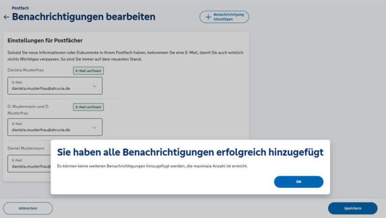Image resolution: width=386 pixels, height=218 pixels.
Task: Click the text 'Es können keine weiteren Benachrichtigungen hinzugefügt werden'
Action: pyautogui.click(x=121, y=166)
